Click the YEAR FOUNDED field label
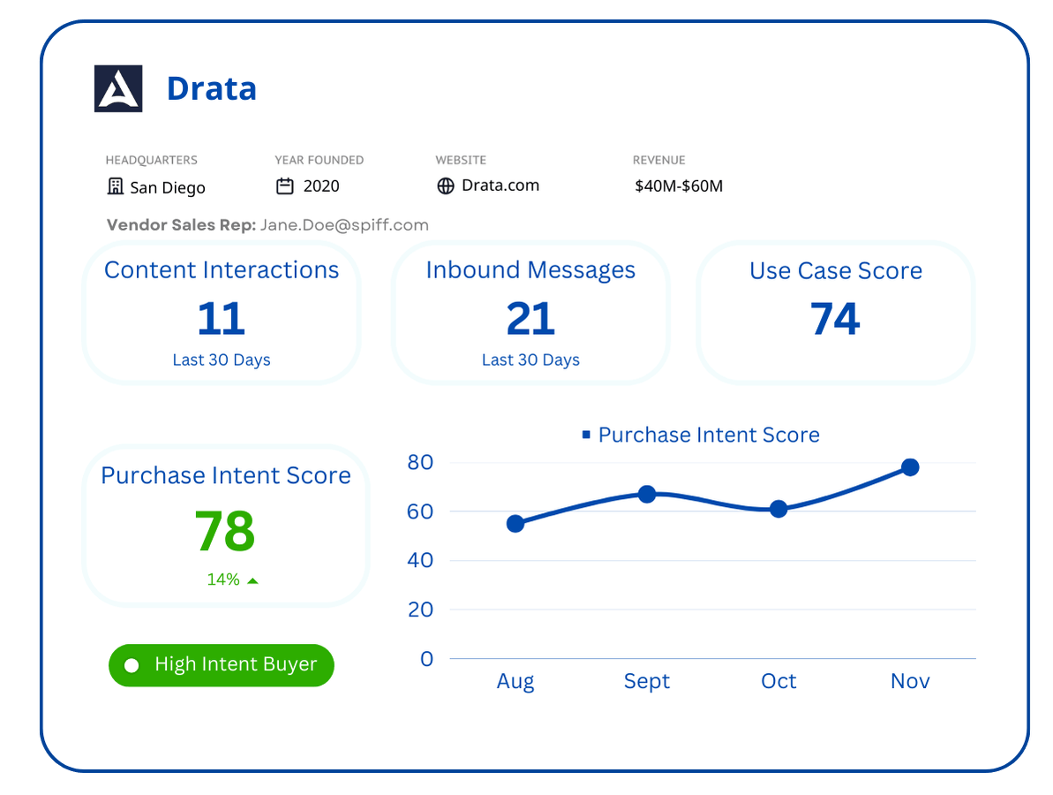Image resolution: width=1053 pixels, height=795 pixels. pos(319,160)
